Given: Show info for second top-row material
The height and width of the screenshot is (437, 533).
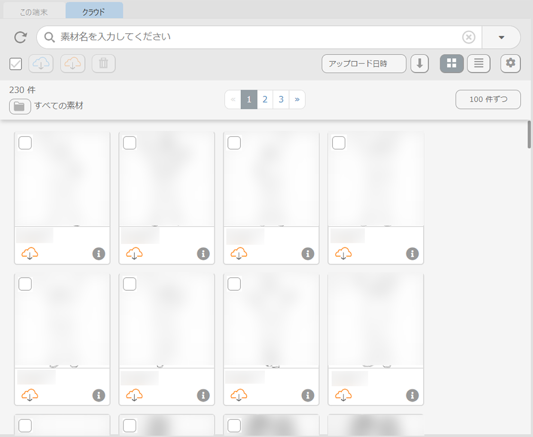Looking at the screenshot, I should [x=203, y=253].
